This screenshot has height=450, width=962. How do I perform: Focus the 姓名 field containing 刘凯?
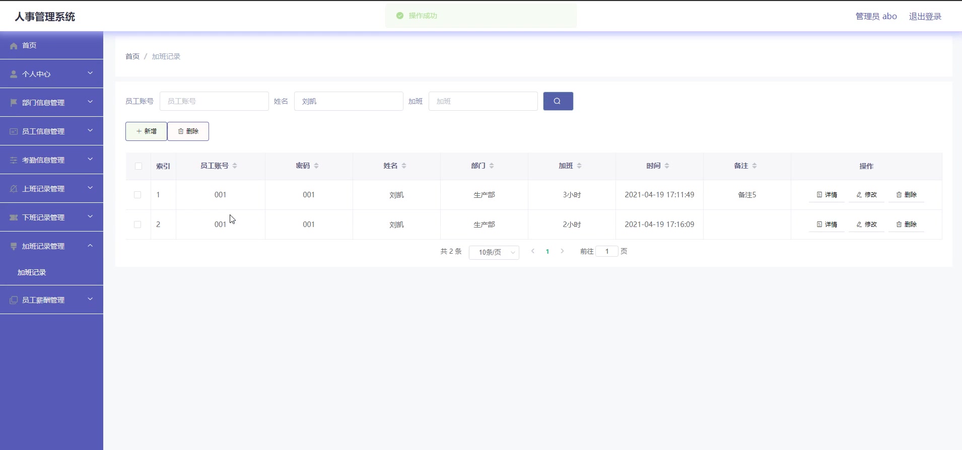(x=349, y=101)
